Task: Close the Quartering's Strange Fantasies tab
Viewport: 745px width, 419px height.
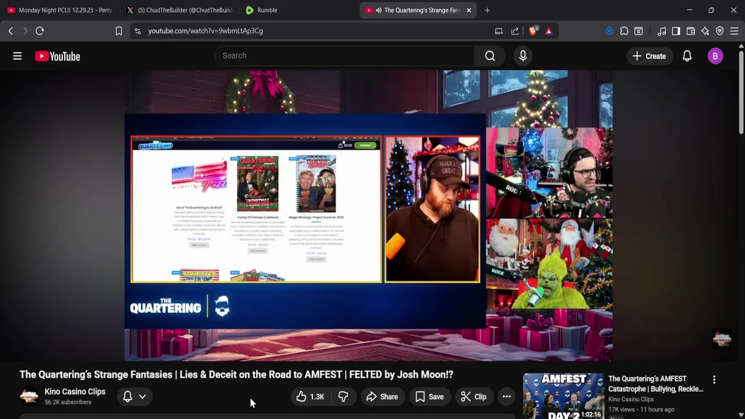Action: click(x=469, y=10)
